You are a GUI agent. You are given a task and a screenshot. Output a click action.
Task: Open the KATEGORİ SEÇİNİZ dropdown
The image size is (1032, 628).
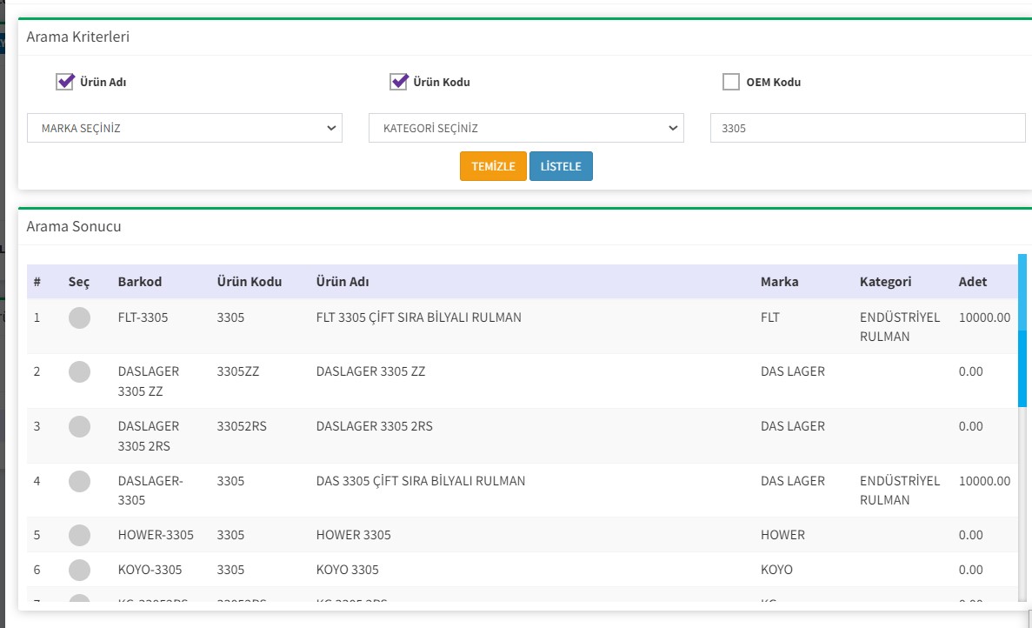526,128
